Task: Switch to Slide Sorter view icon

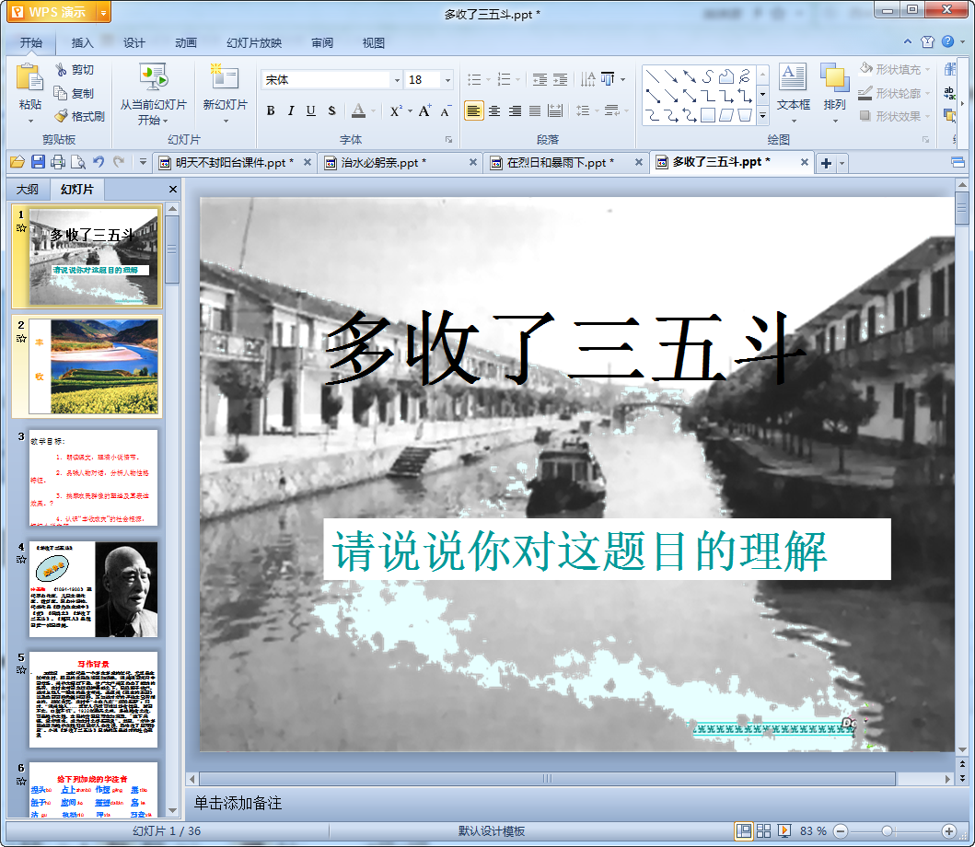Action: [763, 830]
